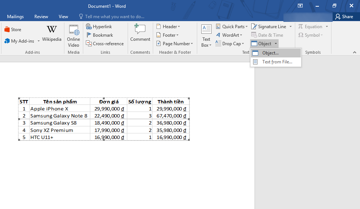The image size is (360, 209).
Task: Expand the My Add-ins dropdown arrow
Action: pos(38,41)
